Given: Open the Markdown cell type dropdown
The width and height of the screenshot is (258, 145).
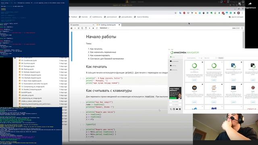Looking at the screenshot, I should (x=104, y=28).
